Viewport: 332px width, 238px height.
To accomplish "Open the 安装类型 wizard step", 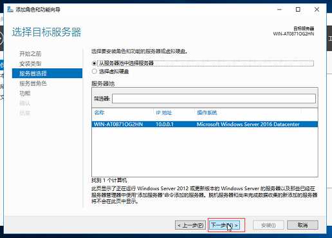I will 30,64.
